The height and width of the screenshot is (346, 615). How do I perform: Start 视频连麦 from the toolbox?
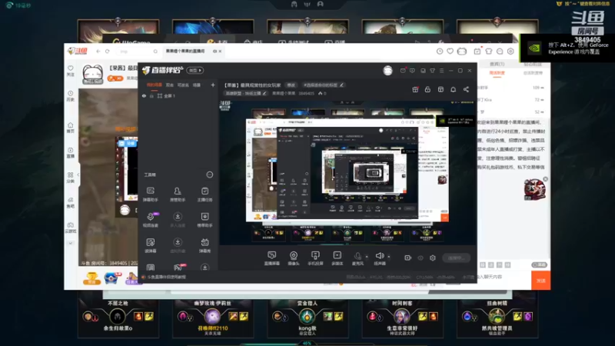click(150, 219)
